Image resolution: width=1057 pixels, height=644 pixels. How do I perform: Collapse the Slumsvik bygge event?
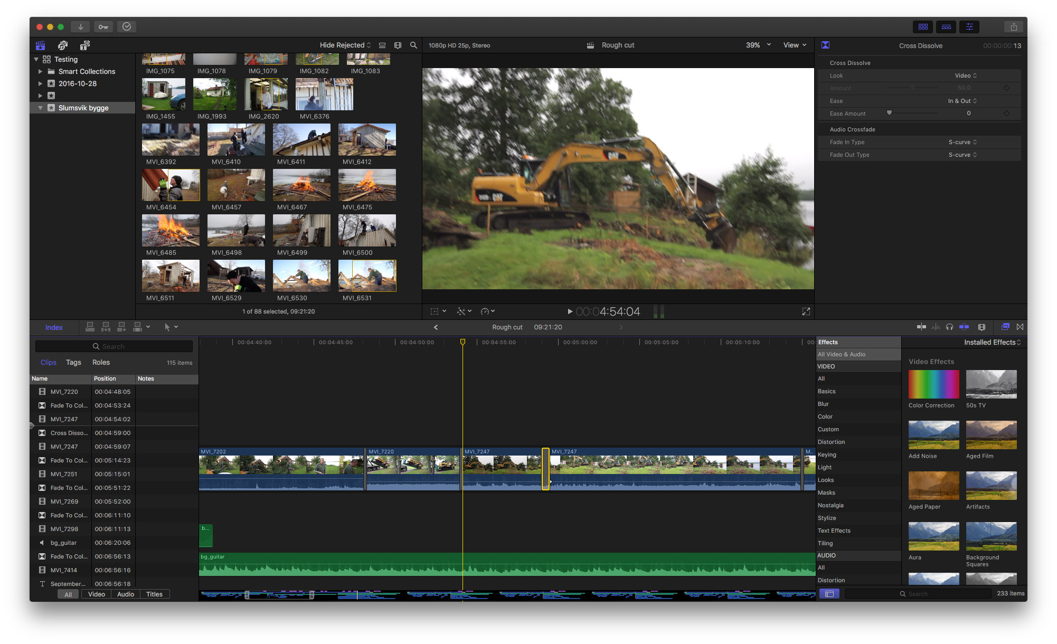pyautogui.click(x=40, y=108)
